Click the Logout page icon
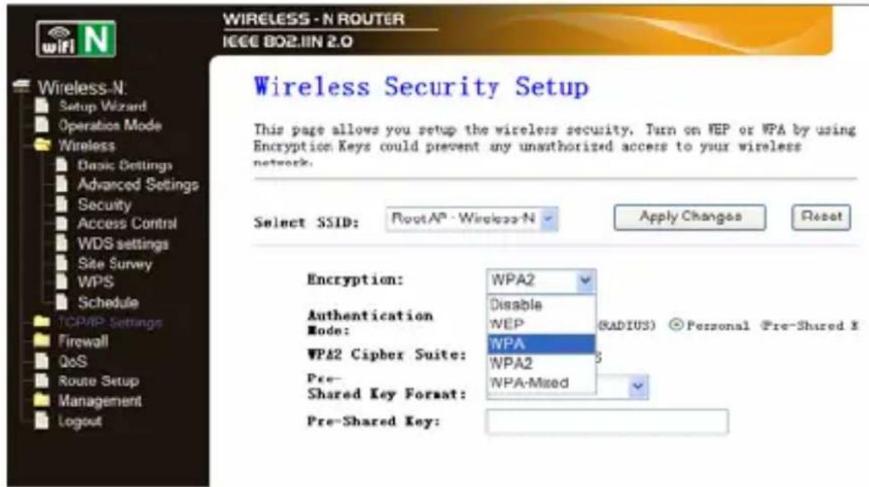This screenshot has width=869, height=487. click(41, 421)
